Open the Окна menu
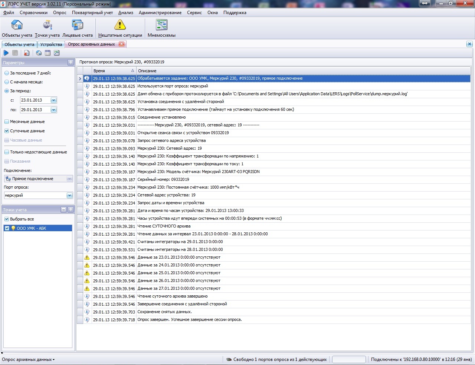 [x=213, y=13]
